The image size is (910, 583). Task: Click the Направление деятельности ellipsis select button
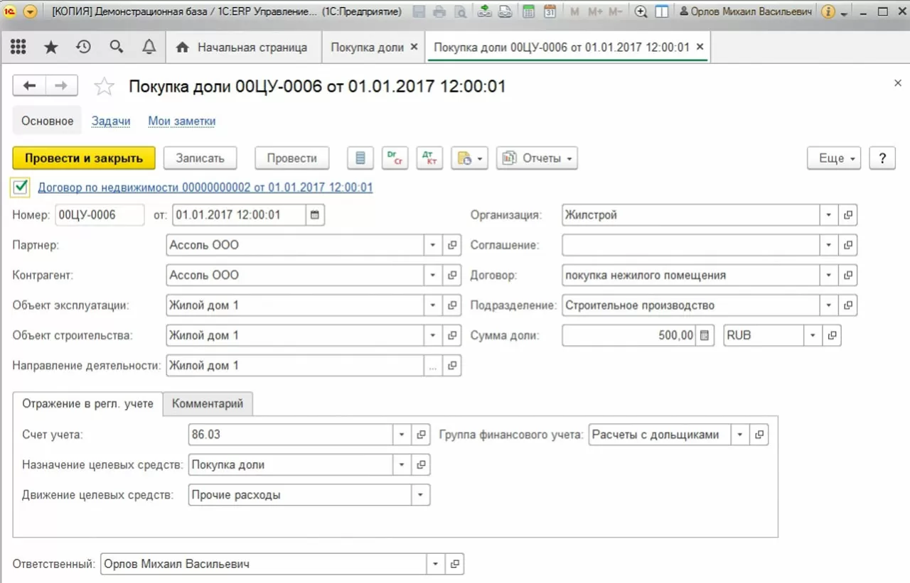(434, 366)
